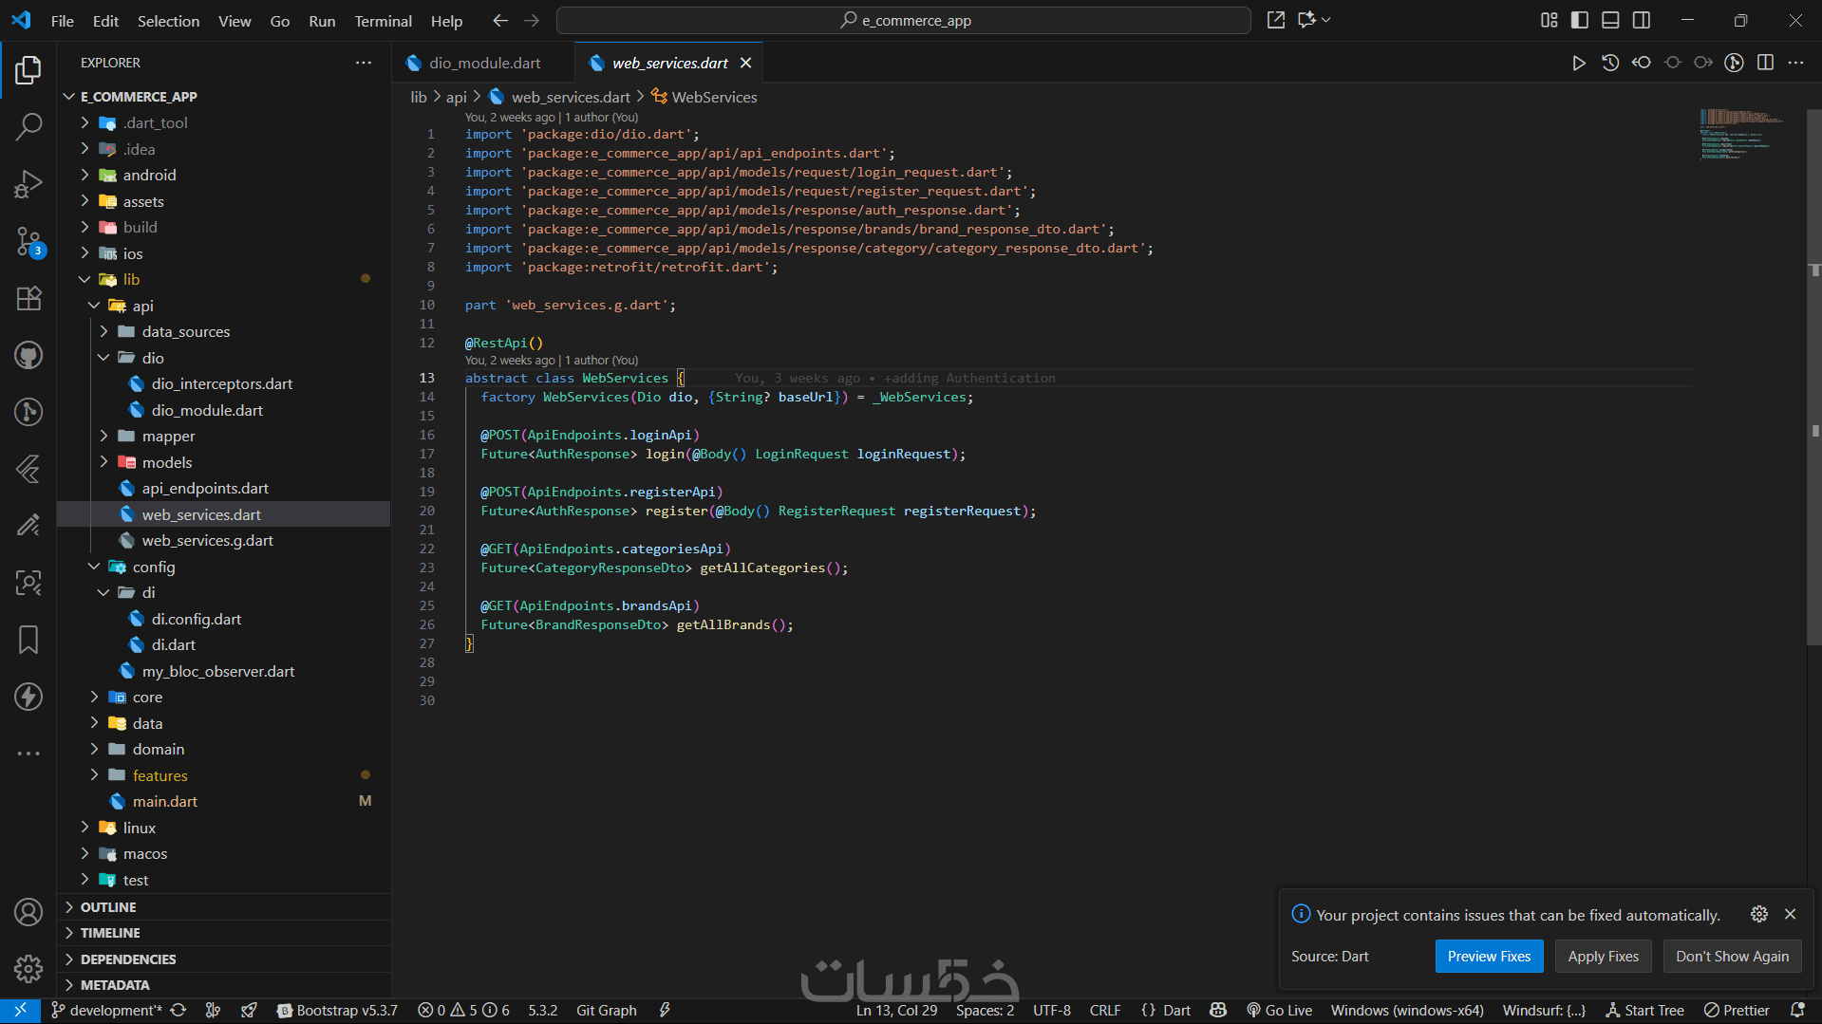
Task: Open the Accounts menu icon
Action: pos(28,912)
